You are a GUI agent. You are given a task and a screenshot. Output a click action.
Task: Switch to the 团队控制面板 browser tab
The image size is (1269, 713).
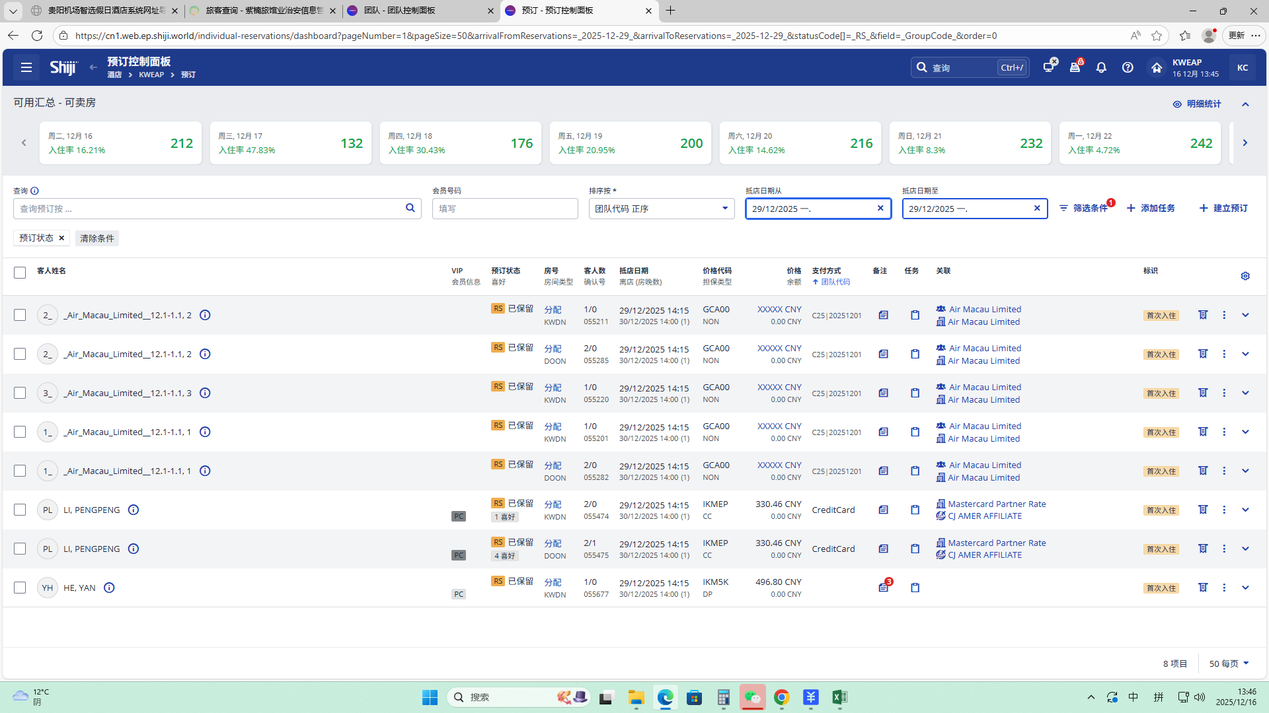(419, 11)
